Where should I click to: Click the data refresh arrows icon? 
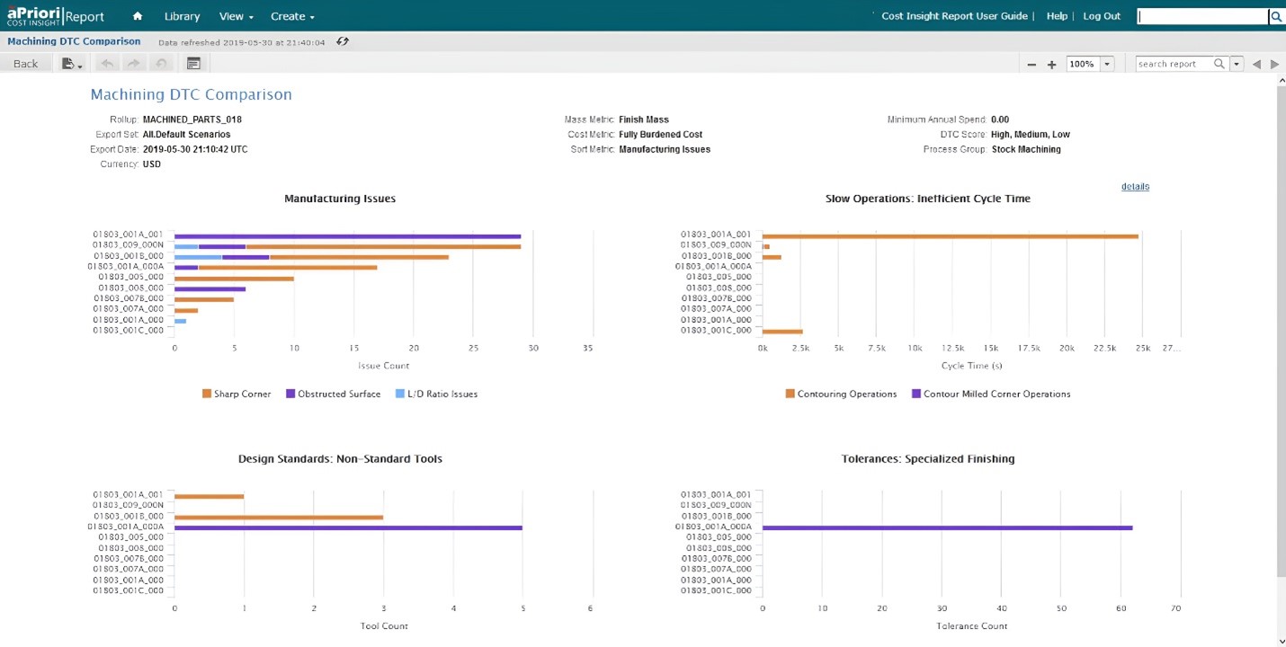(x=343, y=41)
